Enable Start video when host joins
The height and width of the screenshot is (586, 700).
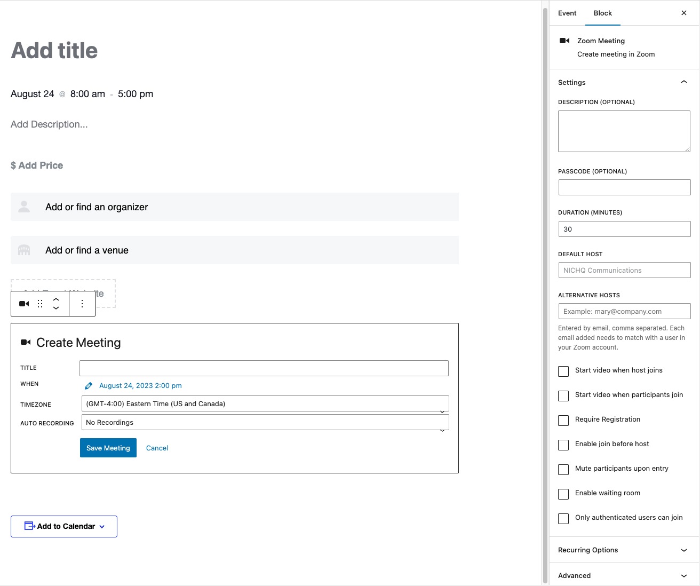(563, 371)
